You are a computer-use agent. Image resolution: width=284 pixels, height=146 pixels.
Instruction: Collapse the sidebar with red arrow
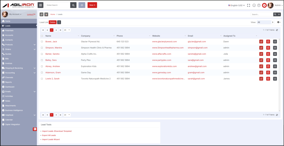[x=35, y=129]
